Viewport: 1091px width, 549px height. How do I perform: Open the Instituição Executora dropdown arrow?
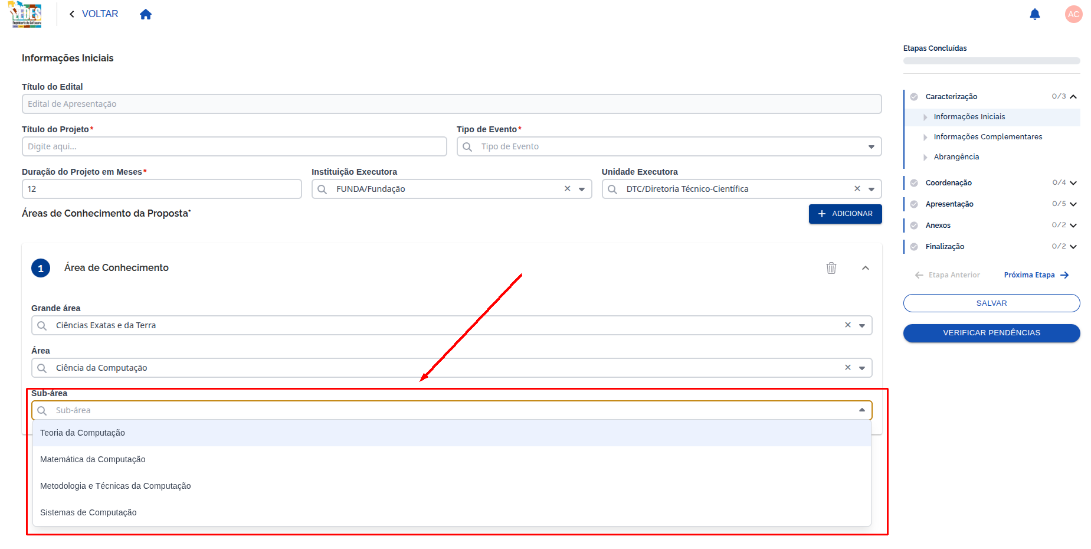pyautogui.click(x=582, y=189)
